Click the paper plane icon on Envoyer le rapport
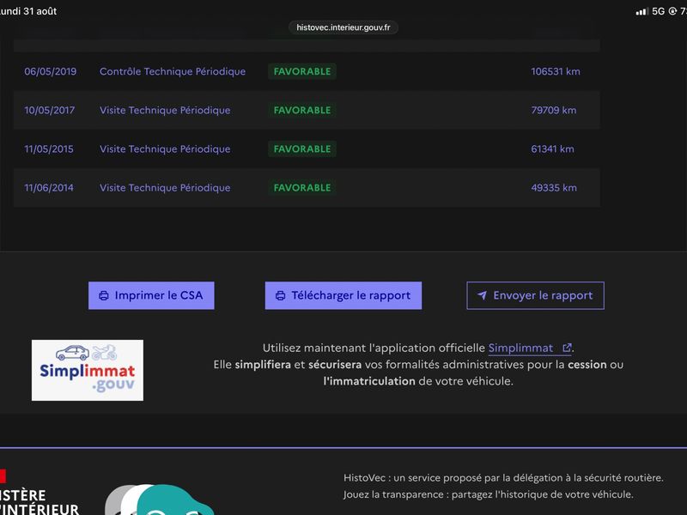The image size is (687, 515). pyautogui.click(x=482, y=295)
